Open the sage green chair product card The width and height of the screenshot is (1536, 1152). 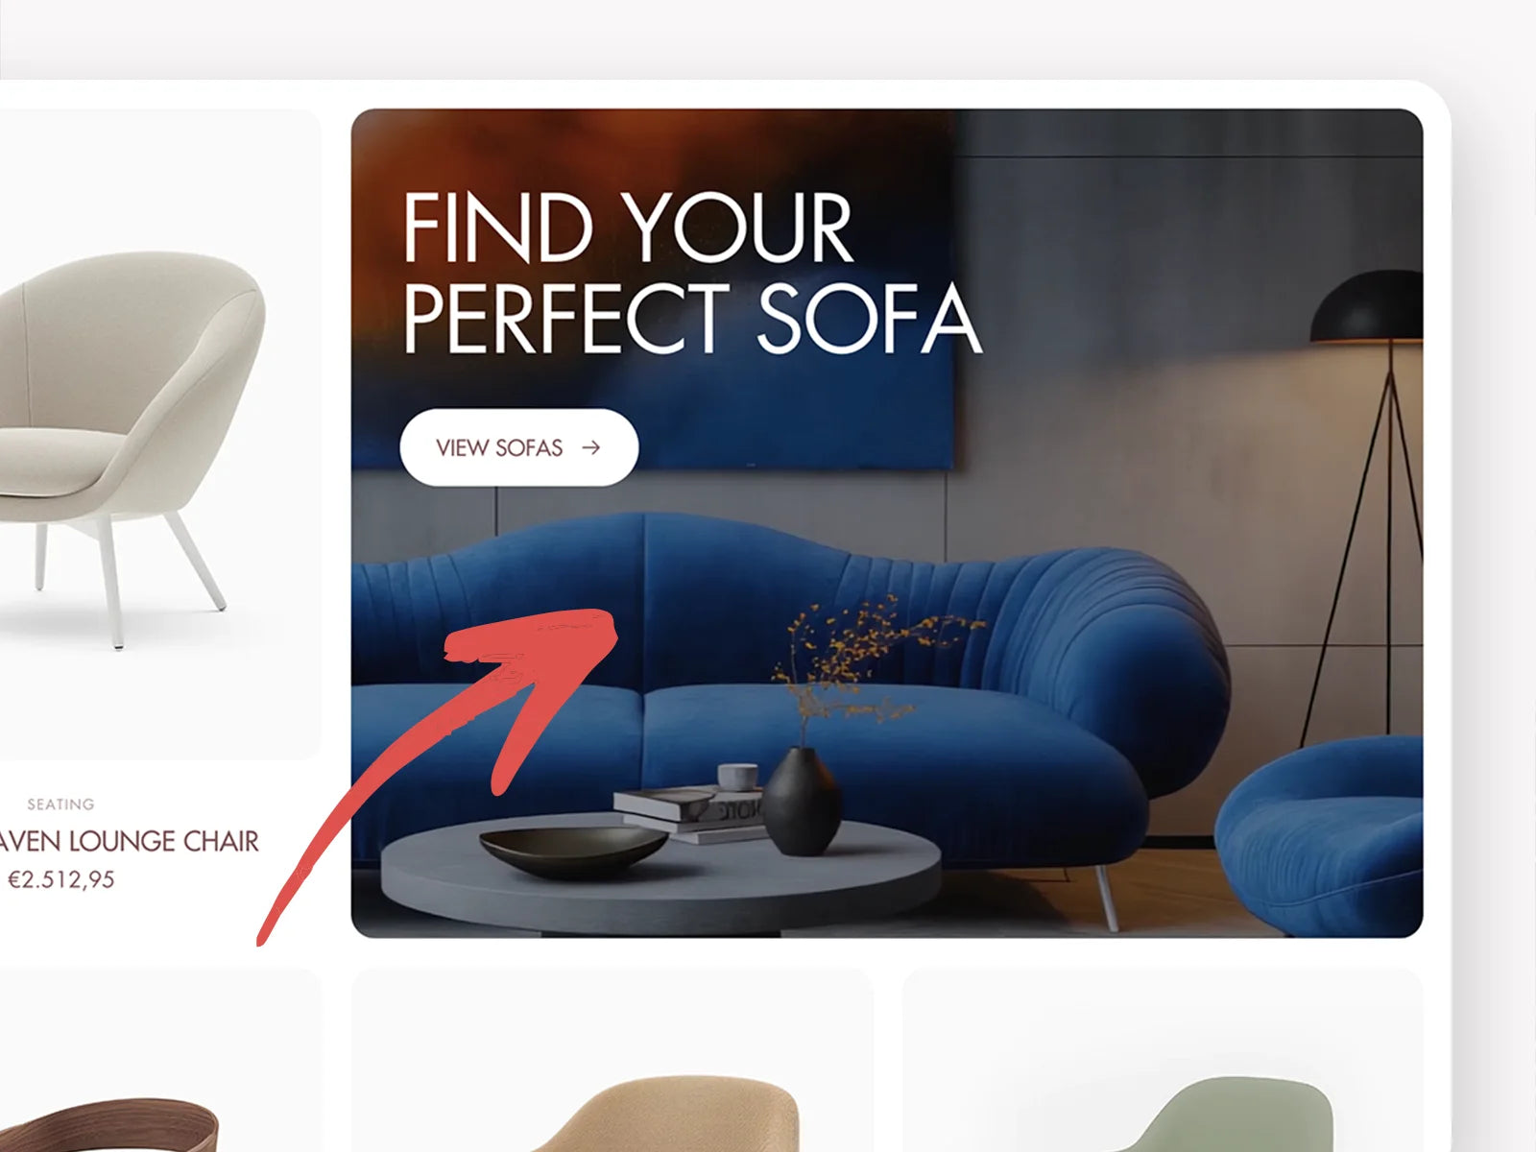(1163, 1061)
